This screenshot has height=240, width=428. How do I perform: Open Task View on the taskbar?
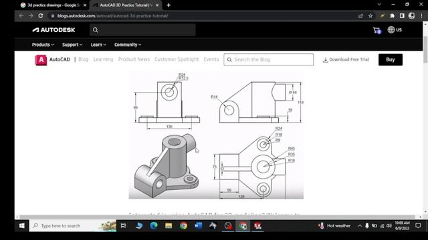point(123,225)
